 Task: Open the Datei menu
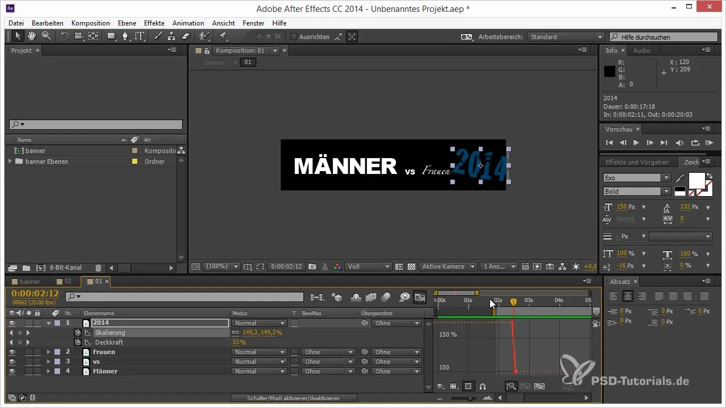[x=16, y=23]
